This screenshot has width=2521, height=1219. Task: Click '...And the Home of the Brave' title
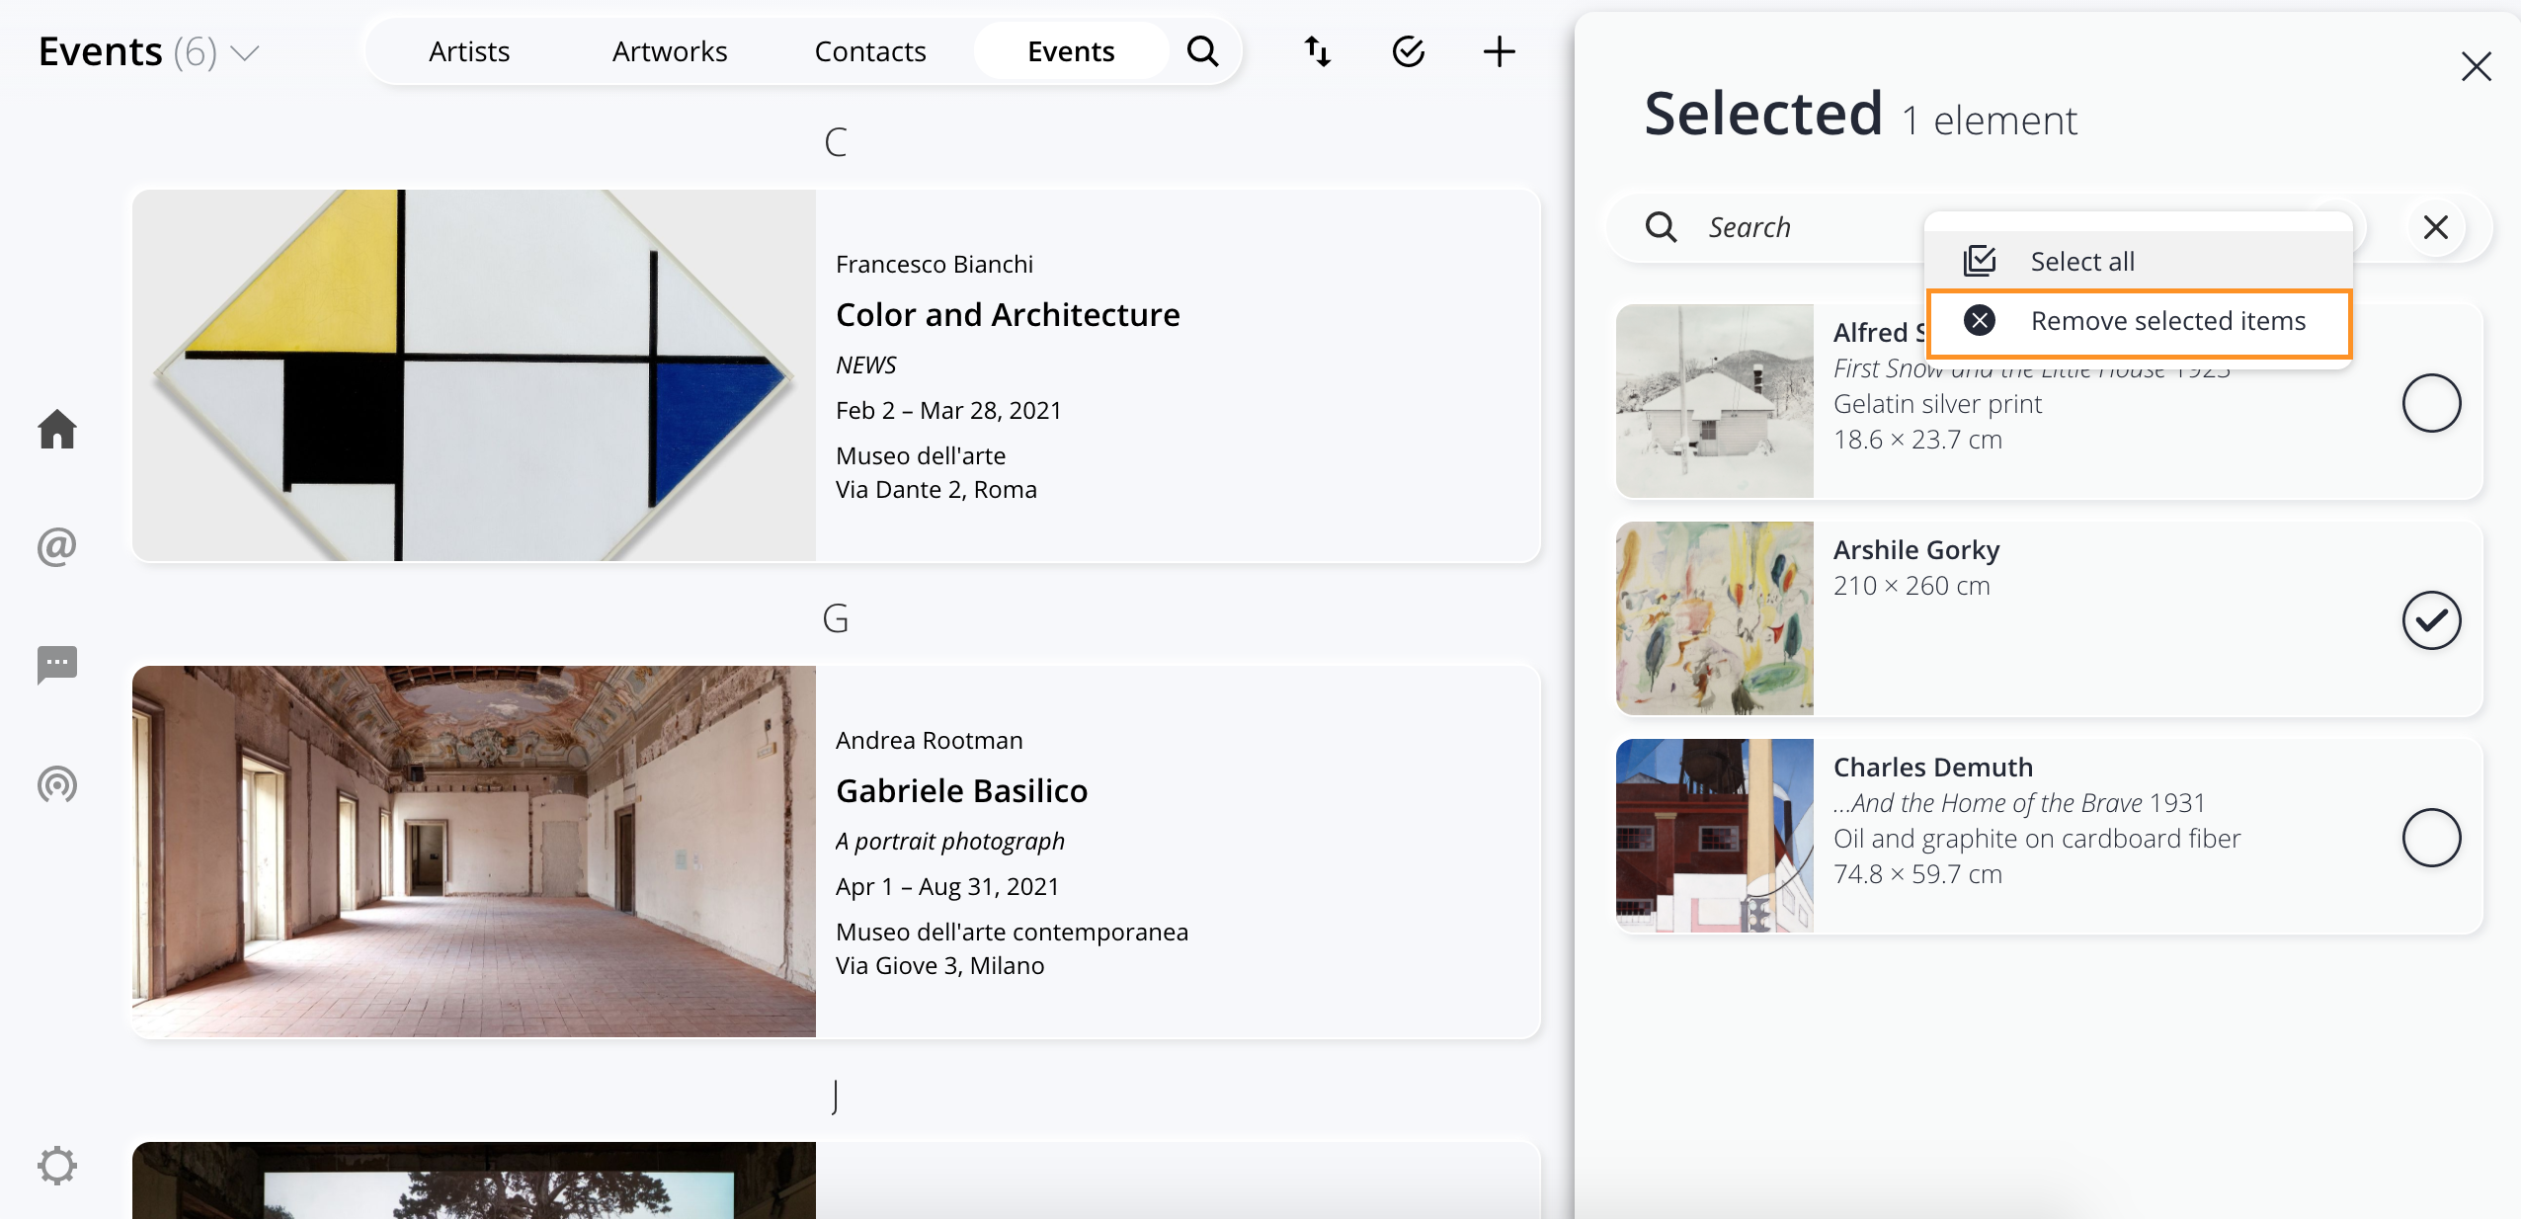click(1988, 802)
